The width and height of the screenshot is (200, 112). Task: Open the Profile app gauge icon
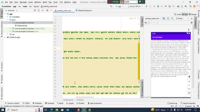pos(166,6)
